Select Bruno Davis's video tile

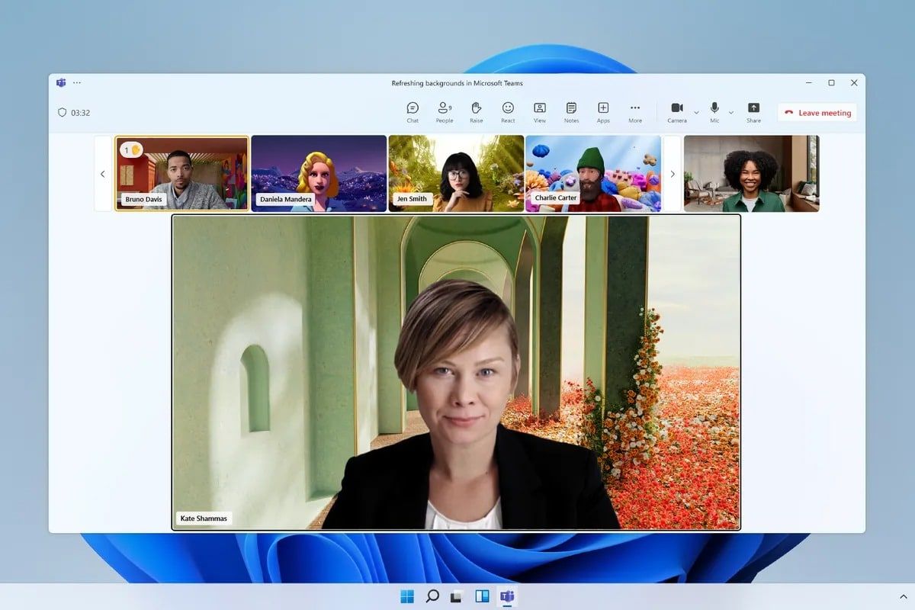pos(181,173)
